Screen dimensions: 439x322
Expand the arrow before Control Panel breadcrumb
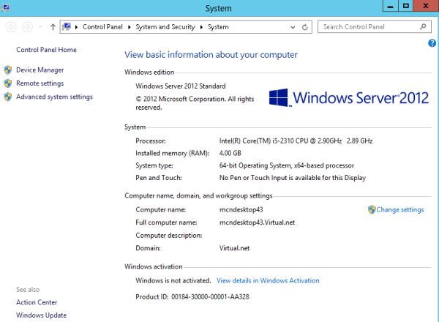[76, 27]
